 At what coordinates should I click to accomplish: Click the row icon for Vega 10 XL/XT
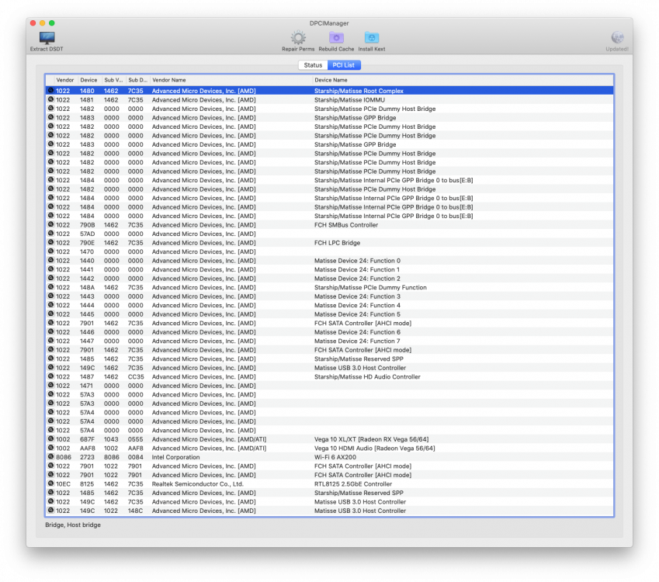click(x=51, y=439)
